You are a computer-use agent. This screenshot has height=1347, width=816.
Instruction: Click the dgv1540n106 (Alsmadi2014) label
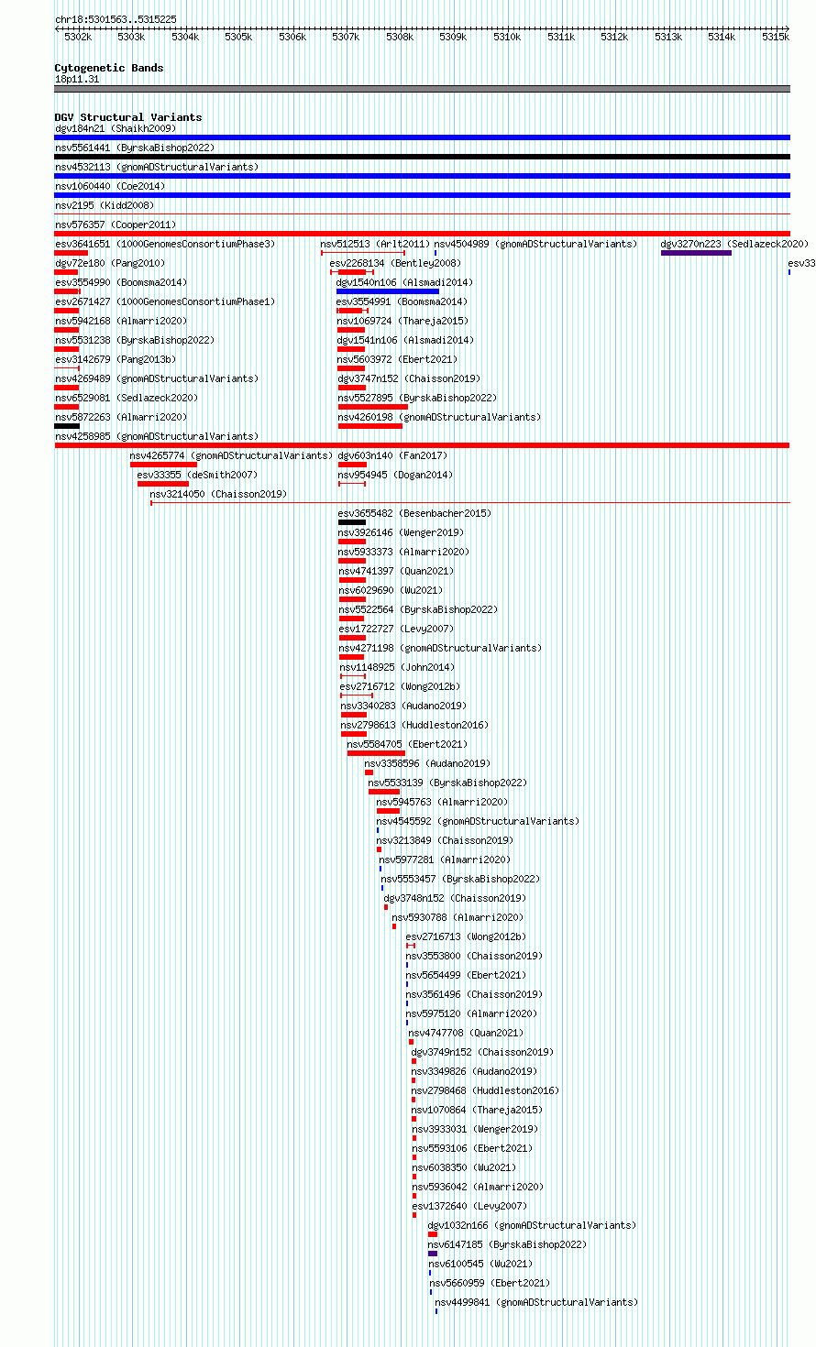pos(405,282)
